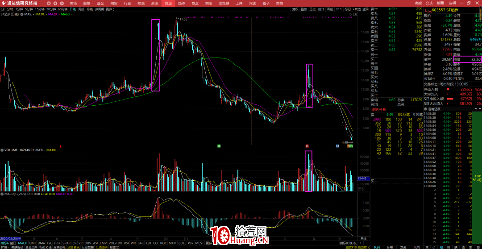This screenshot has width=482, height=249.
Task: Open the 市场 menu
Action: [x=73, y=4]
